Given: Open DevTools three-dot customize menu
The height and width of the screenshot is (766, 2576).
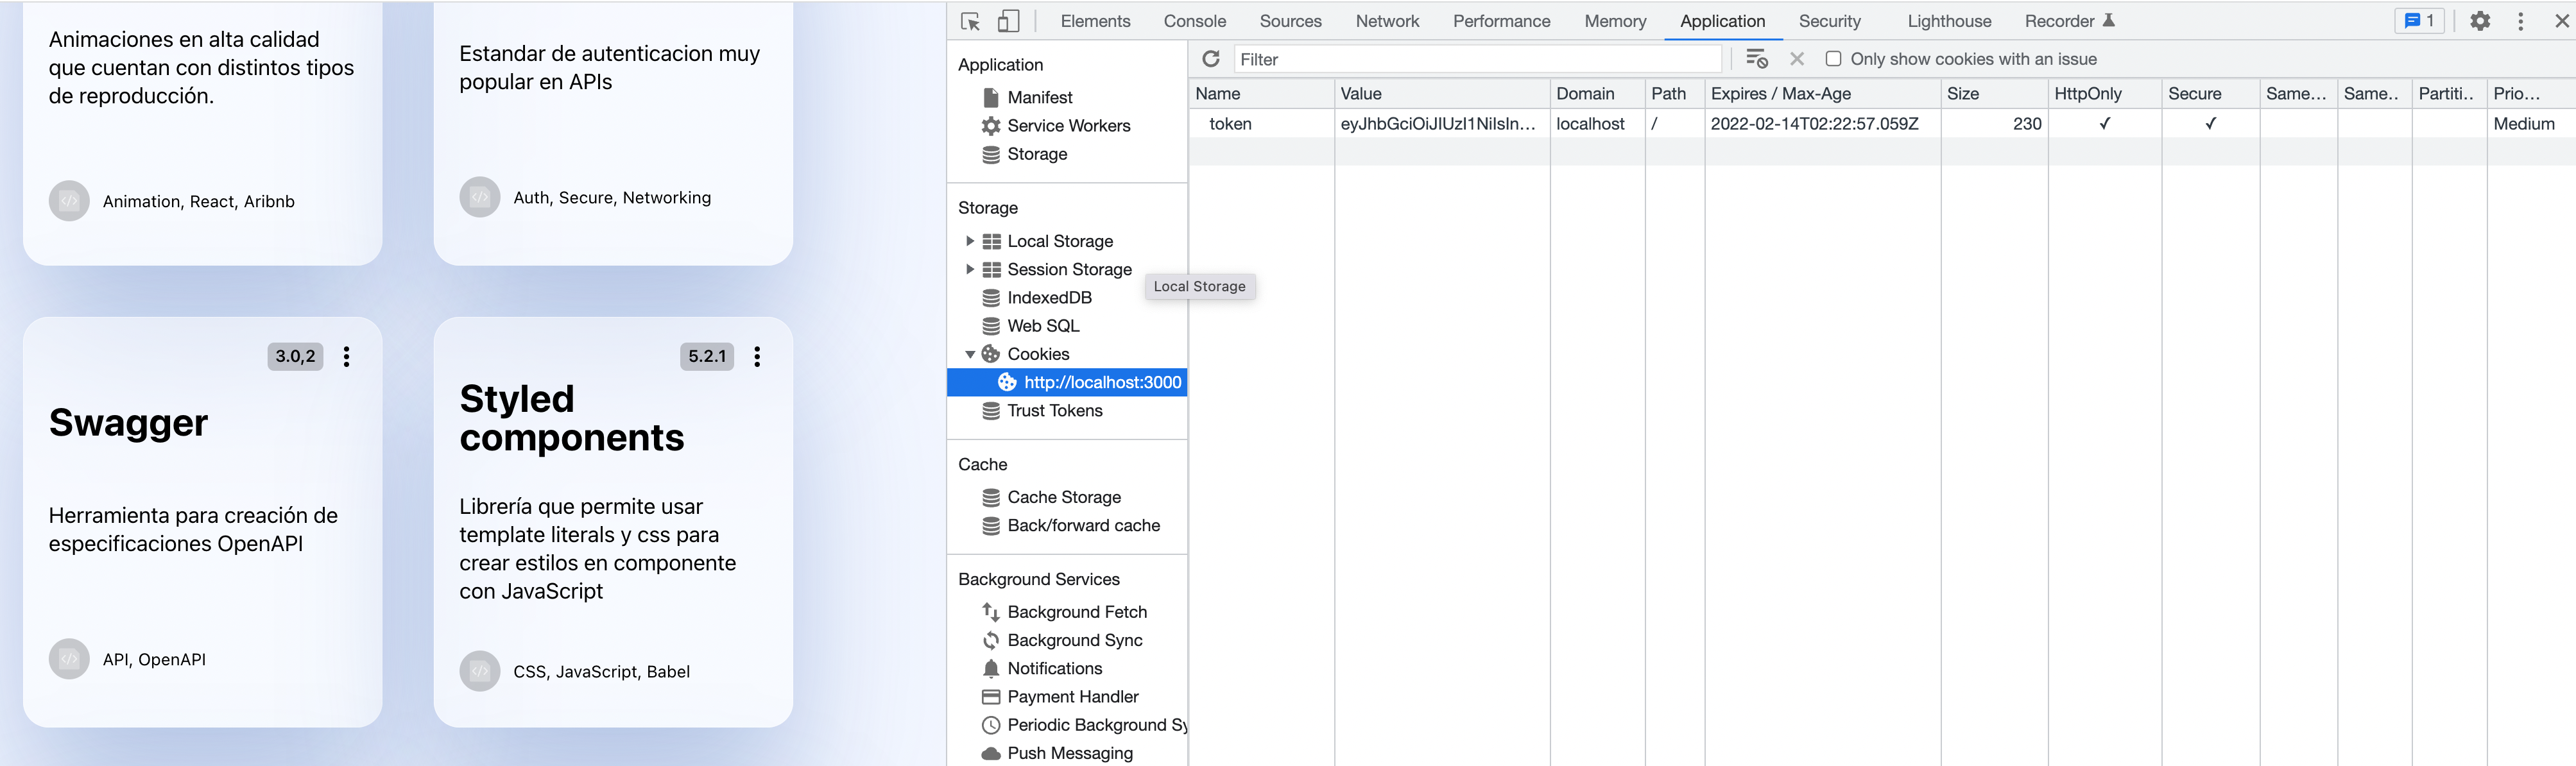Looking at the screenshot, I should coord(2520,21).
